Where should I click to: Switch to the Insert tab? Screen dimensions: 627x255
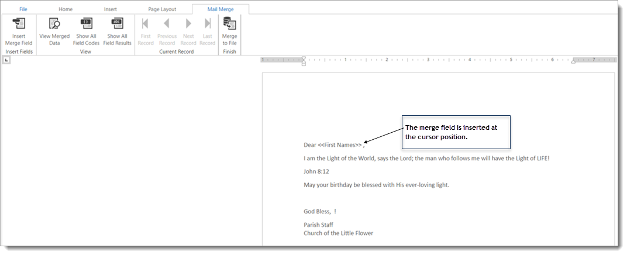coord(111,9)
